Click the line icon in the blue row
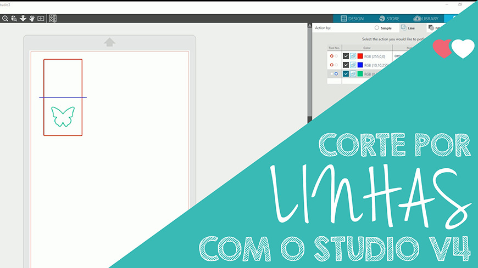The image size is (478, 268). coord(353,65)
